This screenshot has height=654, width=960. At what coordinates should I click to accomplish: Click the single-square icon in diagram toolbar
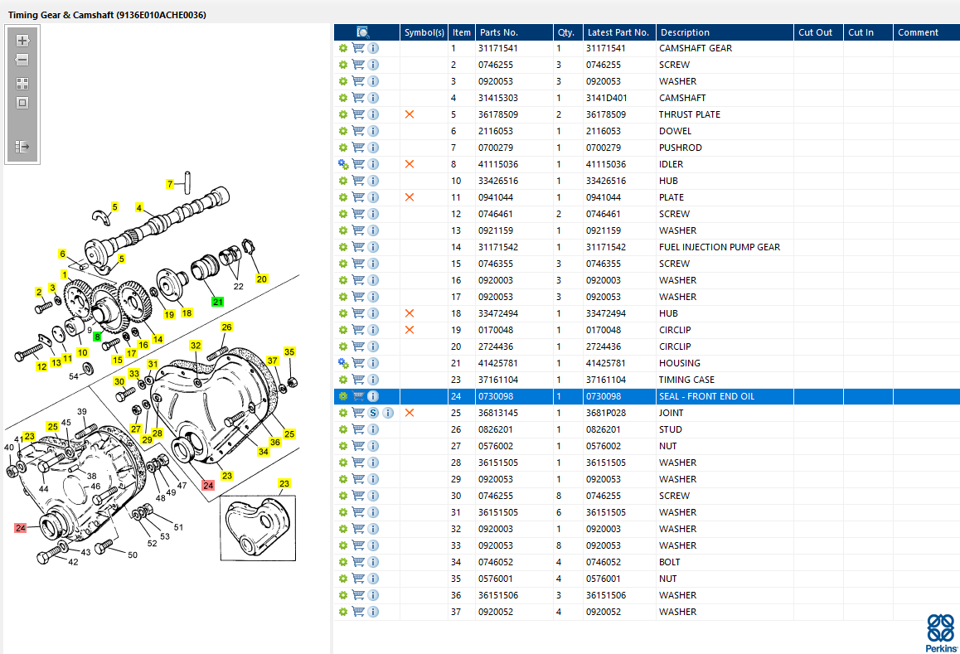tap(22, 103)
